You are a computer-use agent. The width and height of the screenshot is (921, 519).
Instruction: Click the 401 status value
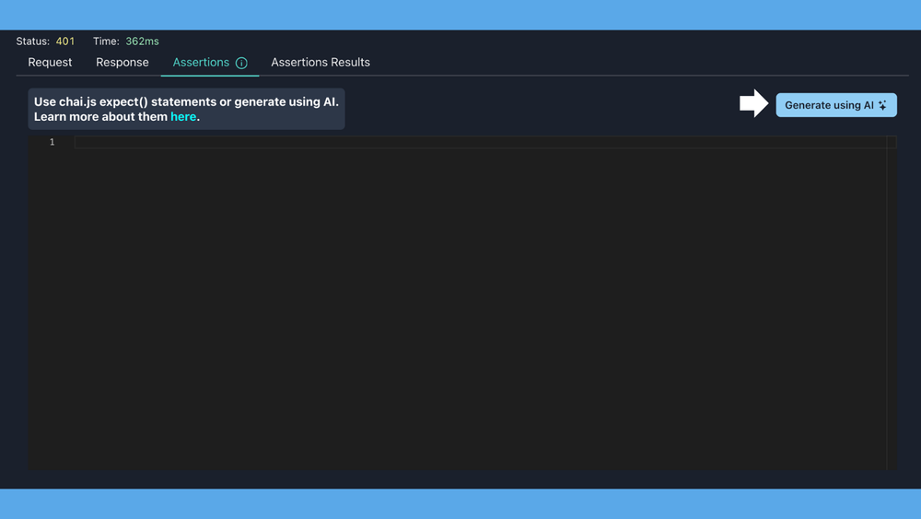click(65, 41)
